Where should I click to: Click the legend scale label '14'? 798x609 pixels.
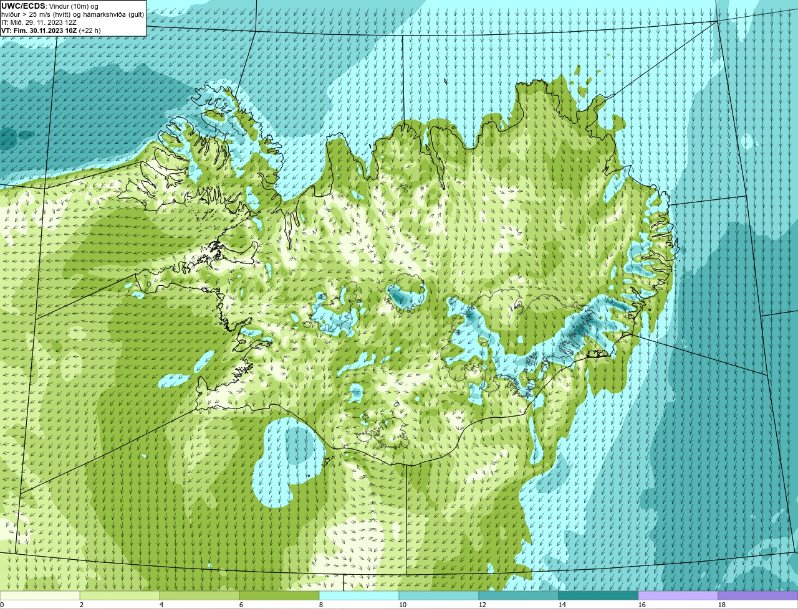pyautogui.click(x=562, y=605)
